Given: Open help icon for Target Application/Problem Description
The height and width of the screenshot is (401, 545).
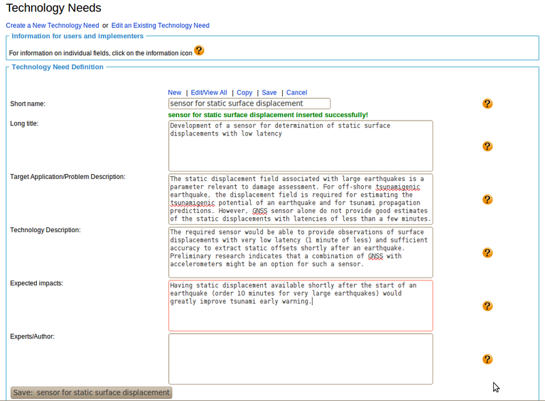Looking at the screenshot, I should pos(487,199).
